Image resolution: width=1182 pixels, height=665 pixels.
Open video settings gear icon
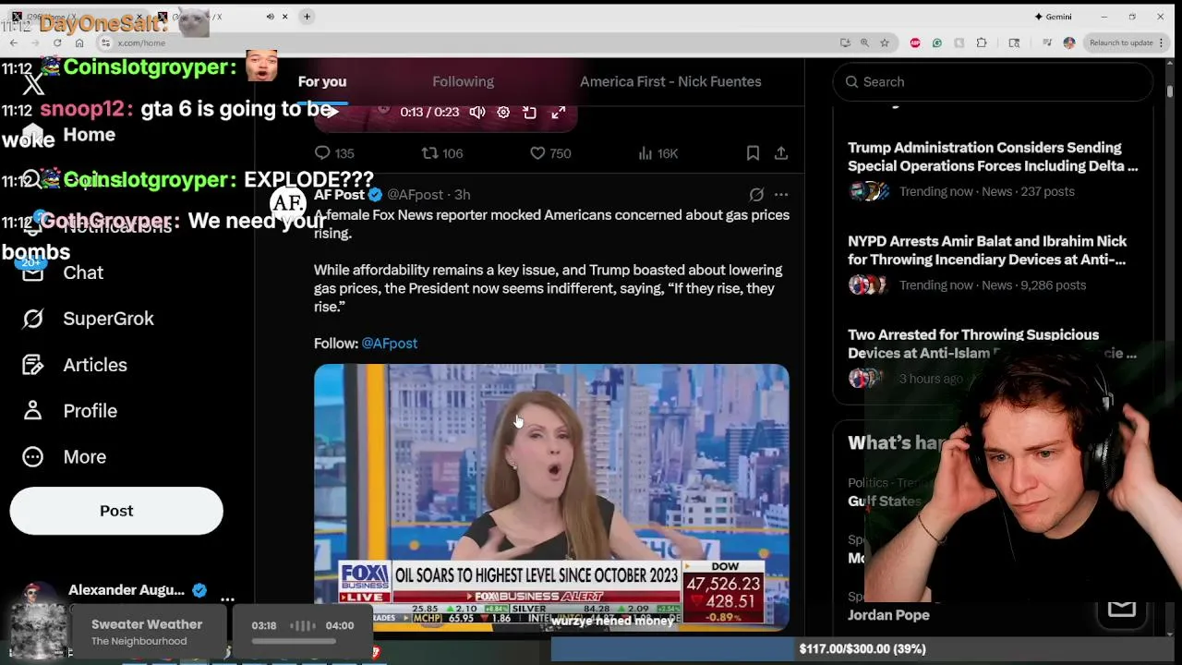pyautogui.click(x=503, y=112)
